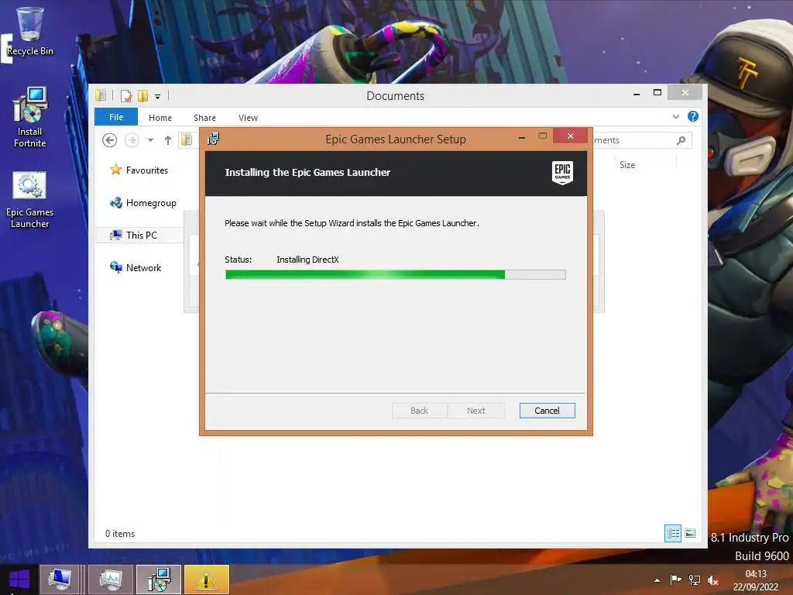793x595 pixels.
Task: Open the clock showing 04:13
Action: click(756, 580)
